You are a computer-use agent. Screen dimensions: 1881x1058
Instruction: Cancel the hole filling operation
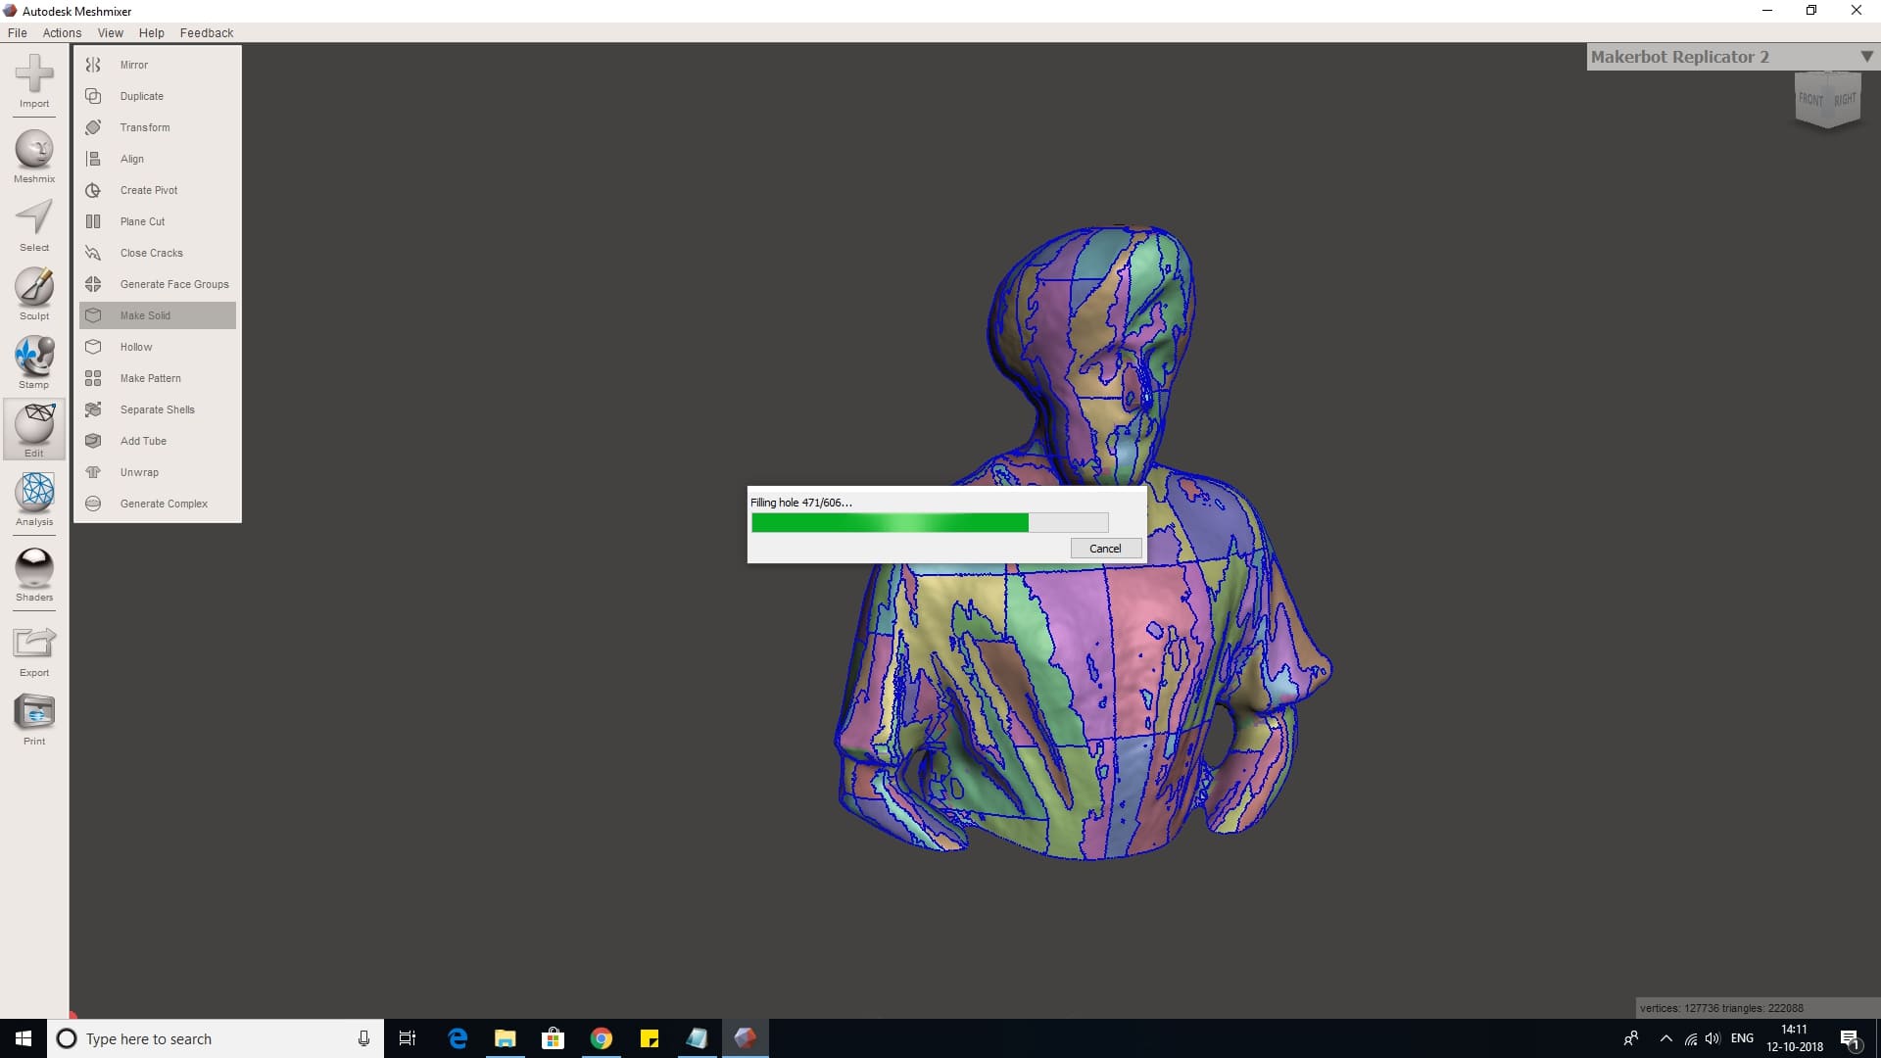1105,549
